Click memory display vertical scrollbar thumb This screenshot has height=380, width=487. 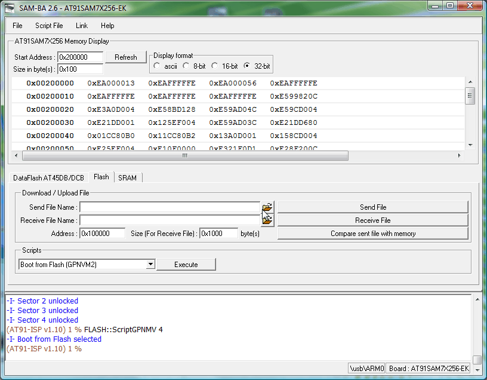pos(470,96)
